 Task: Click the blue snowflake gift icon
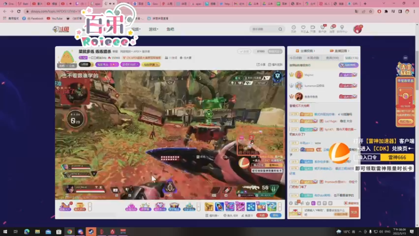pos(251,207)
